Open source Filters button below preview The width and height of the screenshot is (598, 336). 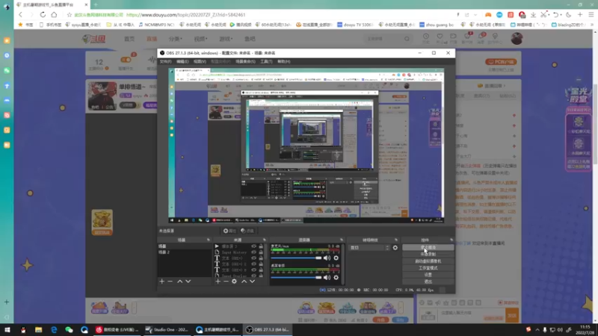pyautogui.click(x=247, y=231)
